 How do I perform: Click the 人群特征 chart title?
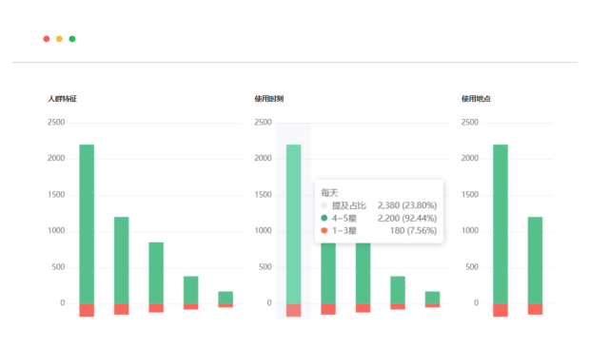pyautogui.click(x=63, y=99)
